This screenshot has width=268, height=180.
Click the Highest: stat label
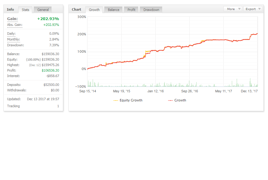[13, 65]
